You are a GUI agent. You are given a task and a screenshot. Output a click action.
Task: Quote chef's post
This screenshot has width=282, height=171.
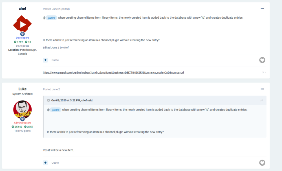55,60
